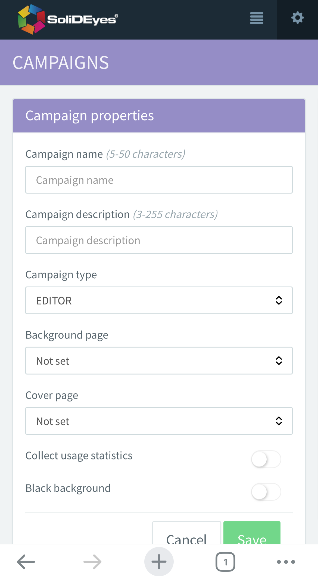Click the 'Background page' label

(x=67, y=335)
